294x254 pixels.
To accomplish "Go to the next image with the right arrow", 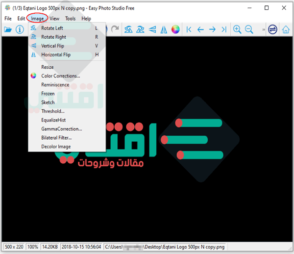I will 212,29.
